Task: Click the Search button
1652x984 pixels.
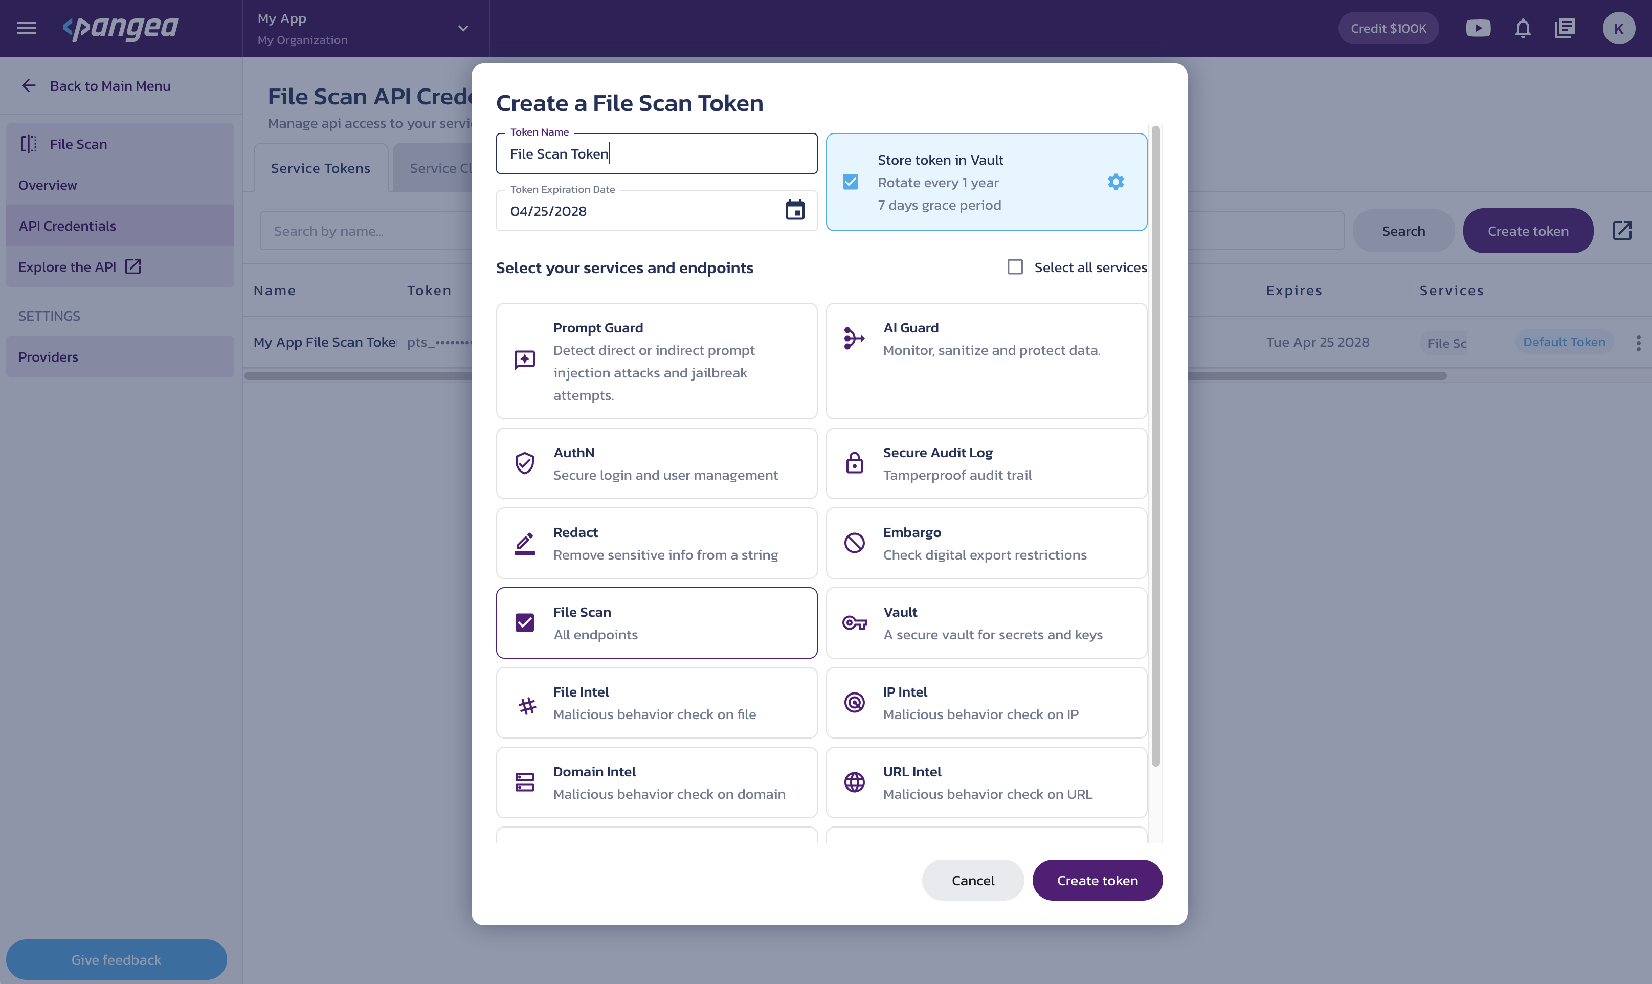Action: (1403, 231)
